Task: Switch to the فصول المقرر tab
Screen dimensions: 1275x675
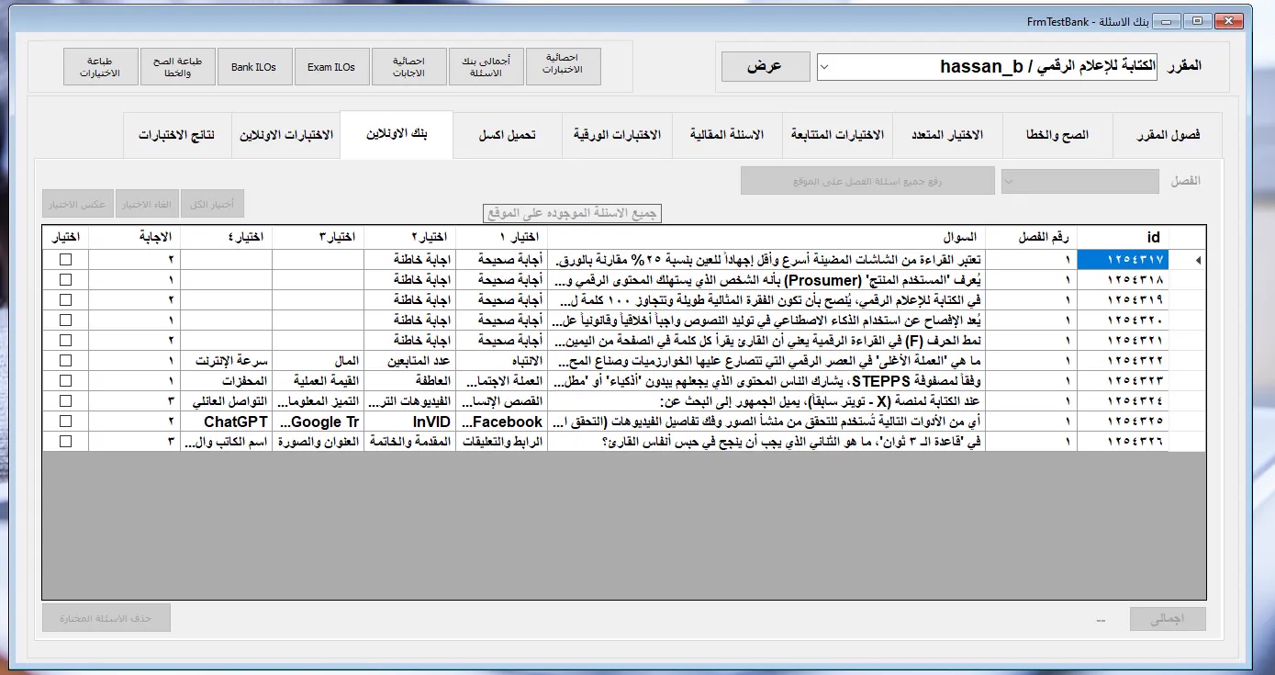Action: 1169,135
